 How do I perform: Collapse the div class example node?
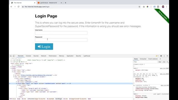tap(15, 78)
